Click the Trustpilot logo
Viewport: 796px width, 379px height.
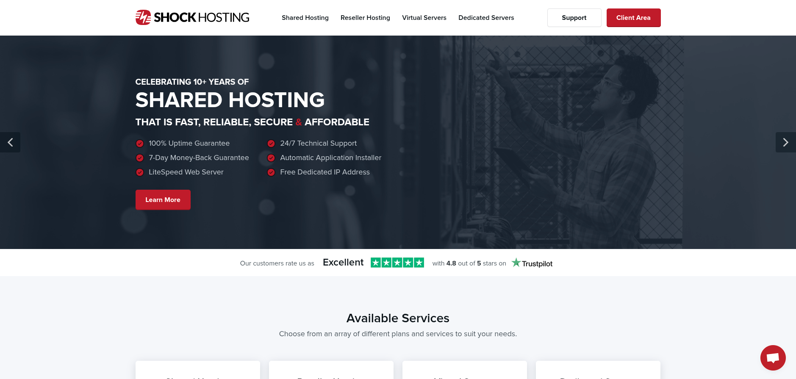[532, 263]
